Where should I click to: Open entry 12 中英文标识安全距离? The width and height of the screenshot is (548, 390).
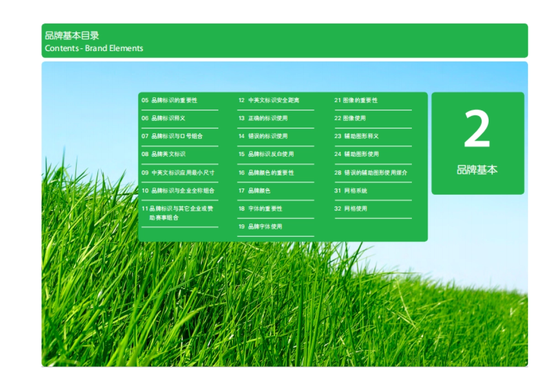[269, 100]
